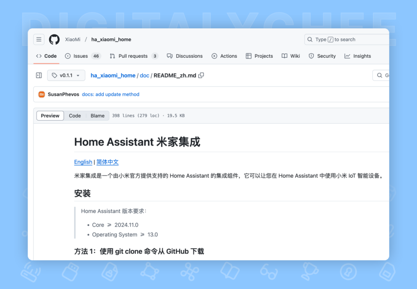
Task: Click the Go to file search box
Action: (x=381, y=75)
